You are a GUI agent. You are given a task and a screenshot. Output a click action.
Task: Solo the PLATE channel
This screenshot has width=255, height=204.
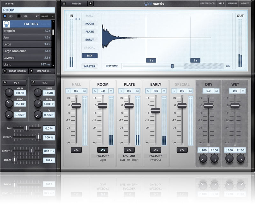pyautogui.click(x=121, y=91)
